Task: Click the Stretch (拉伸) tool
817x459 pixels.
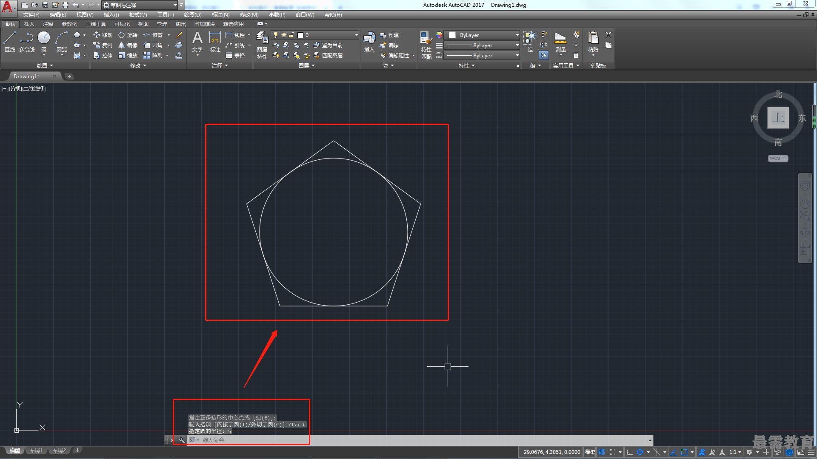Action: tap(103, 55)
